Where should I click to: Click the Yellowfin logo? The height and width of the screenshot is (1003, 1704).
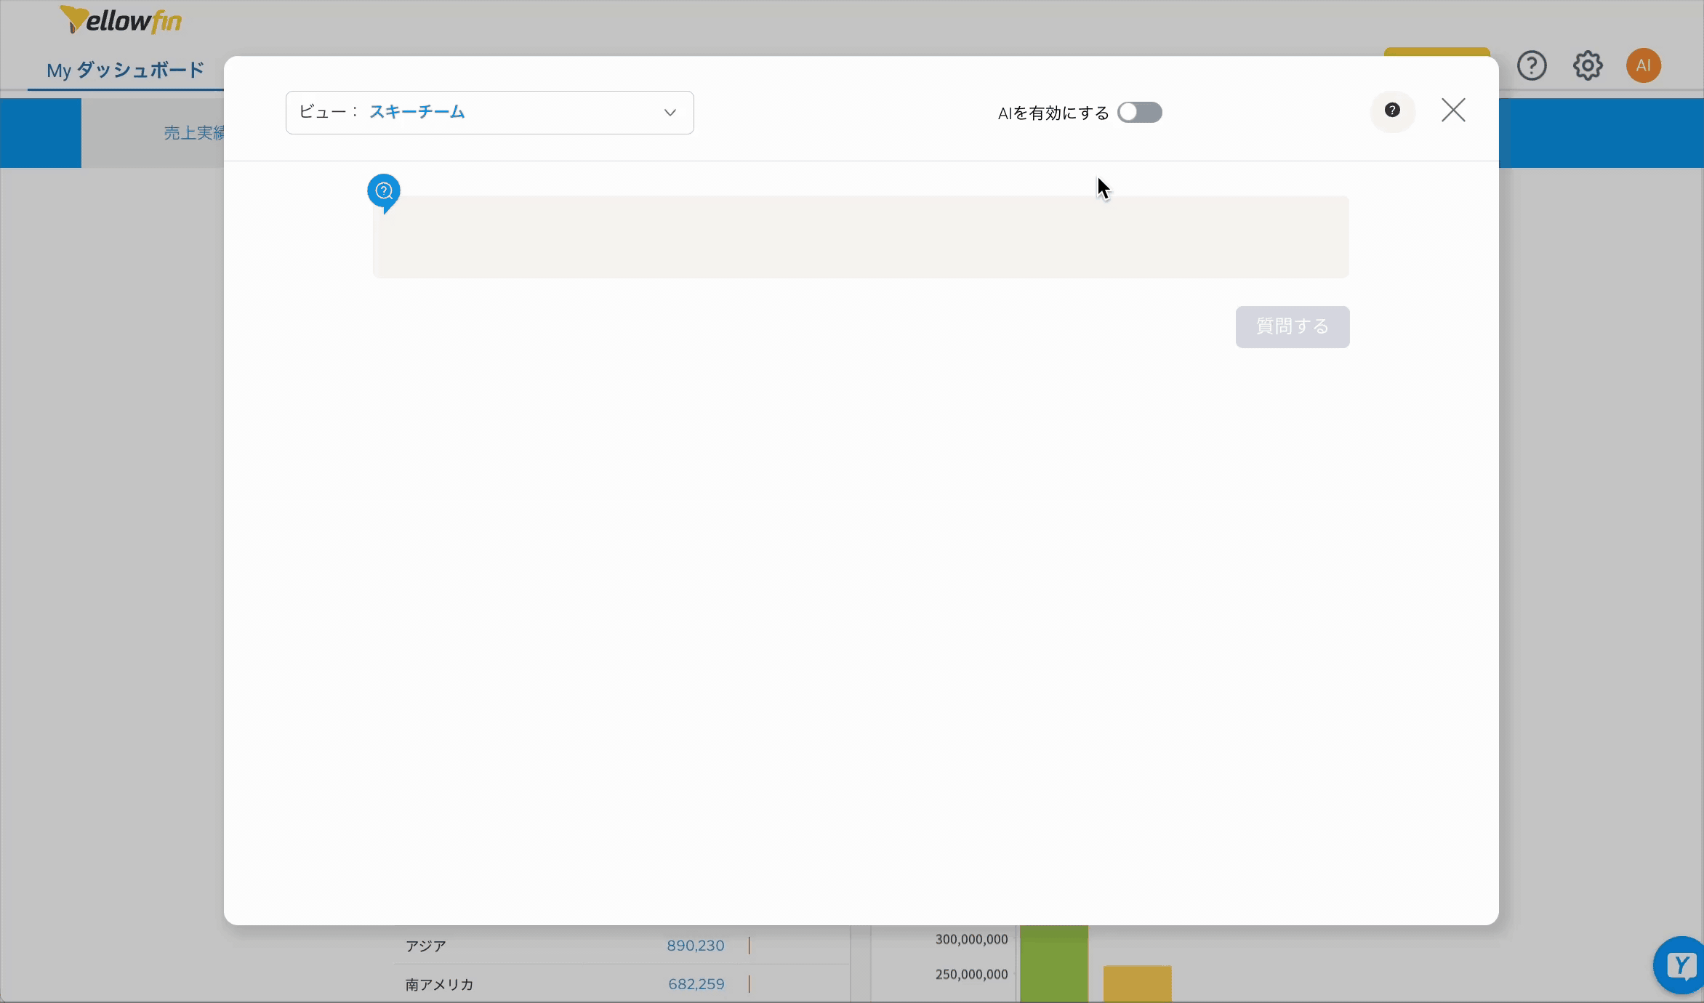coord(121,20)
